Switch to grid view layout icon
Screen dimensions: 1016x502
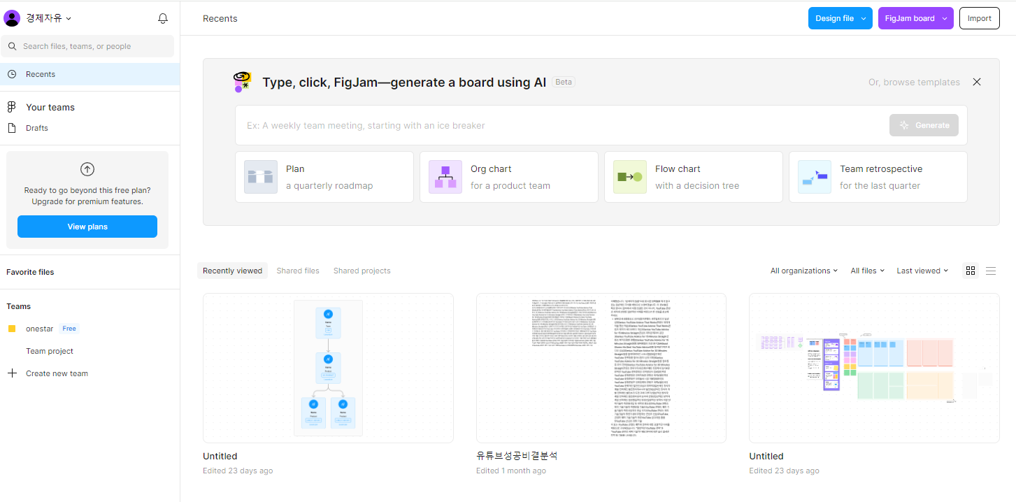point(970,271)
